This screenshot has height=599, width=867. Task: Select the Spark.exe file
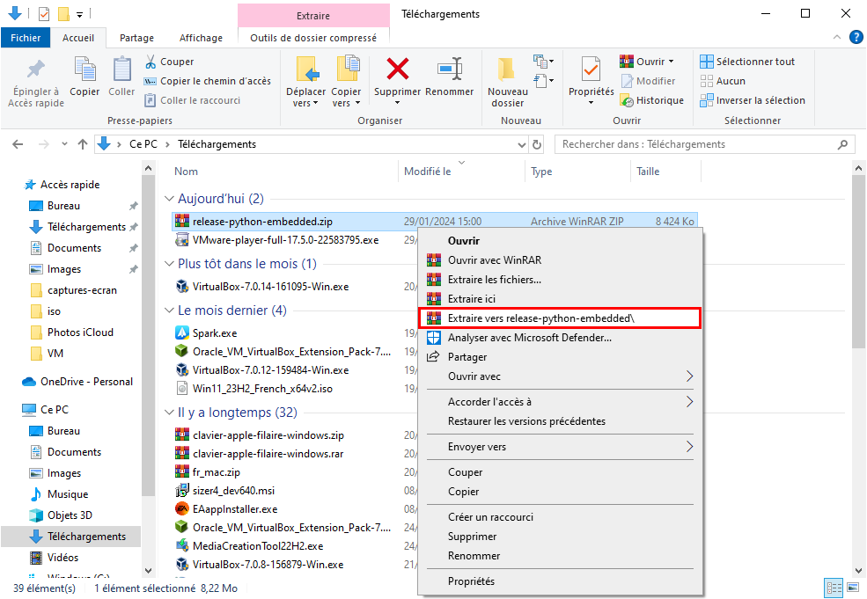(215, 333)
